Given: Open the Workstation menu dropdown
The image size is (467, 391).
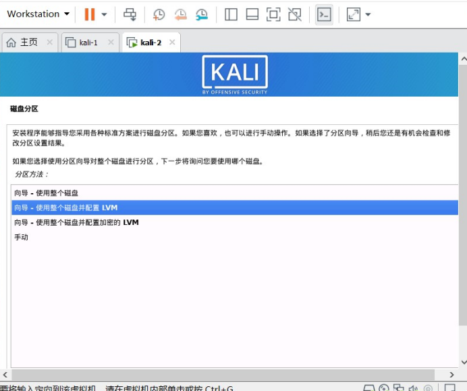Looking at the screenshot, I should coord(38,14).
